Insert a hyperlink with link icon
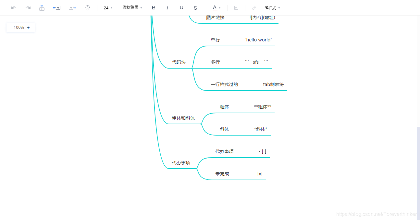Screen dimensions: 420x220 254,8
